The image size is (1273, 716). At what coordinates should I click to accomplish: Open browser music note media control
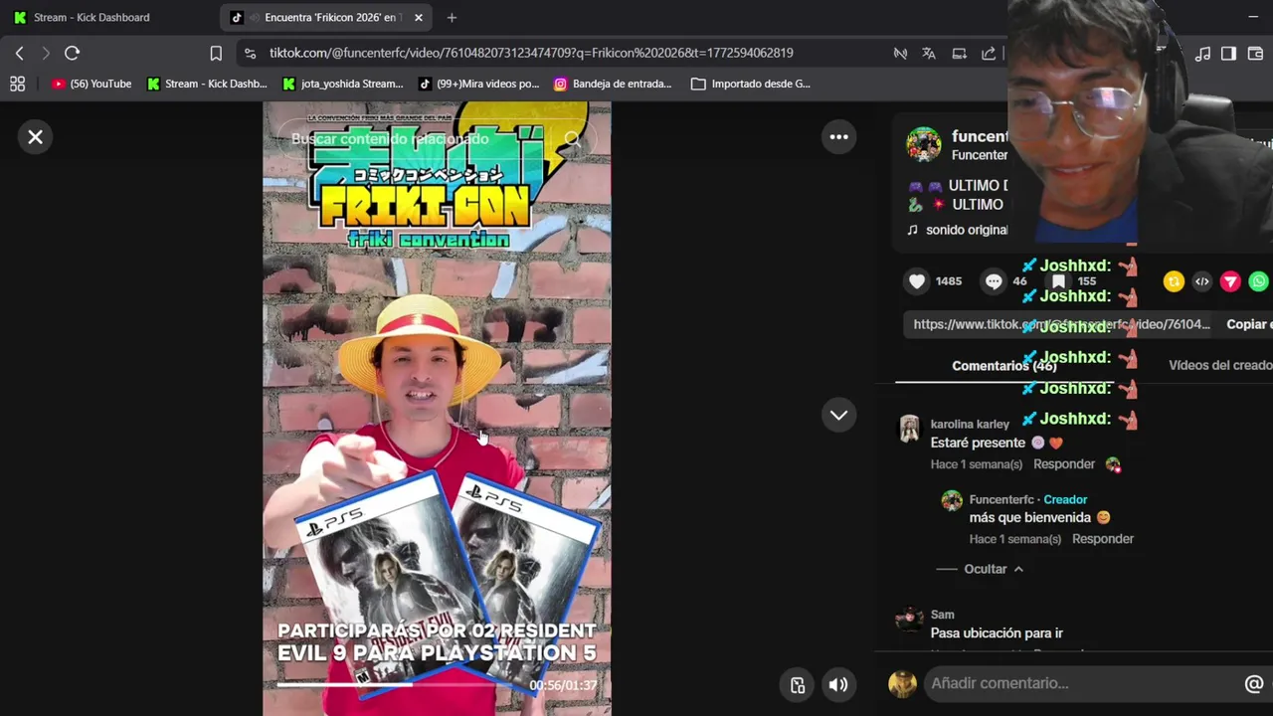1202,53
